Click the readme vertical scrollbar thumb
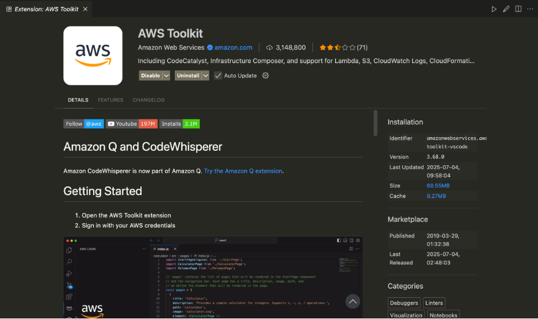This screenshot has width=538, height=319. pos(375,123)
